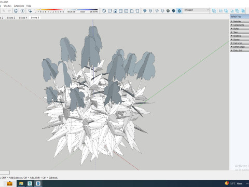249x187 pixels.
Task: Toggle Back Edges style
Action: click(150, 11)
